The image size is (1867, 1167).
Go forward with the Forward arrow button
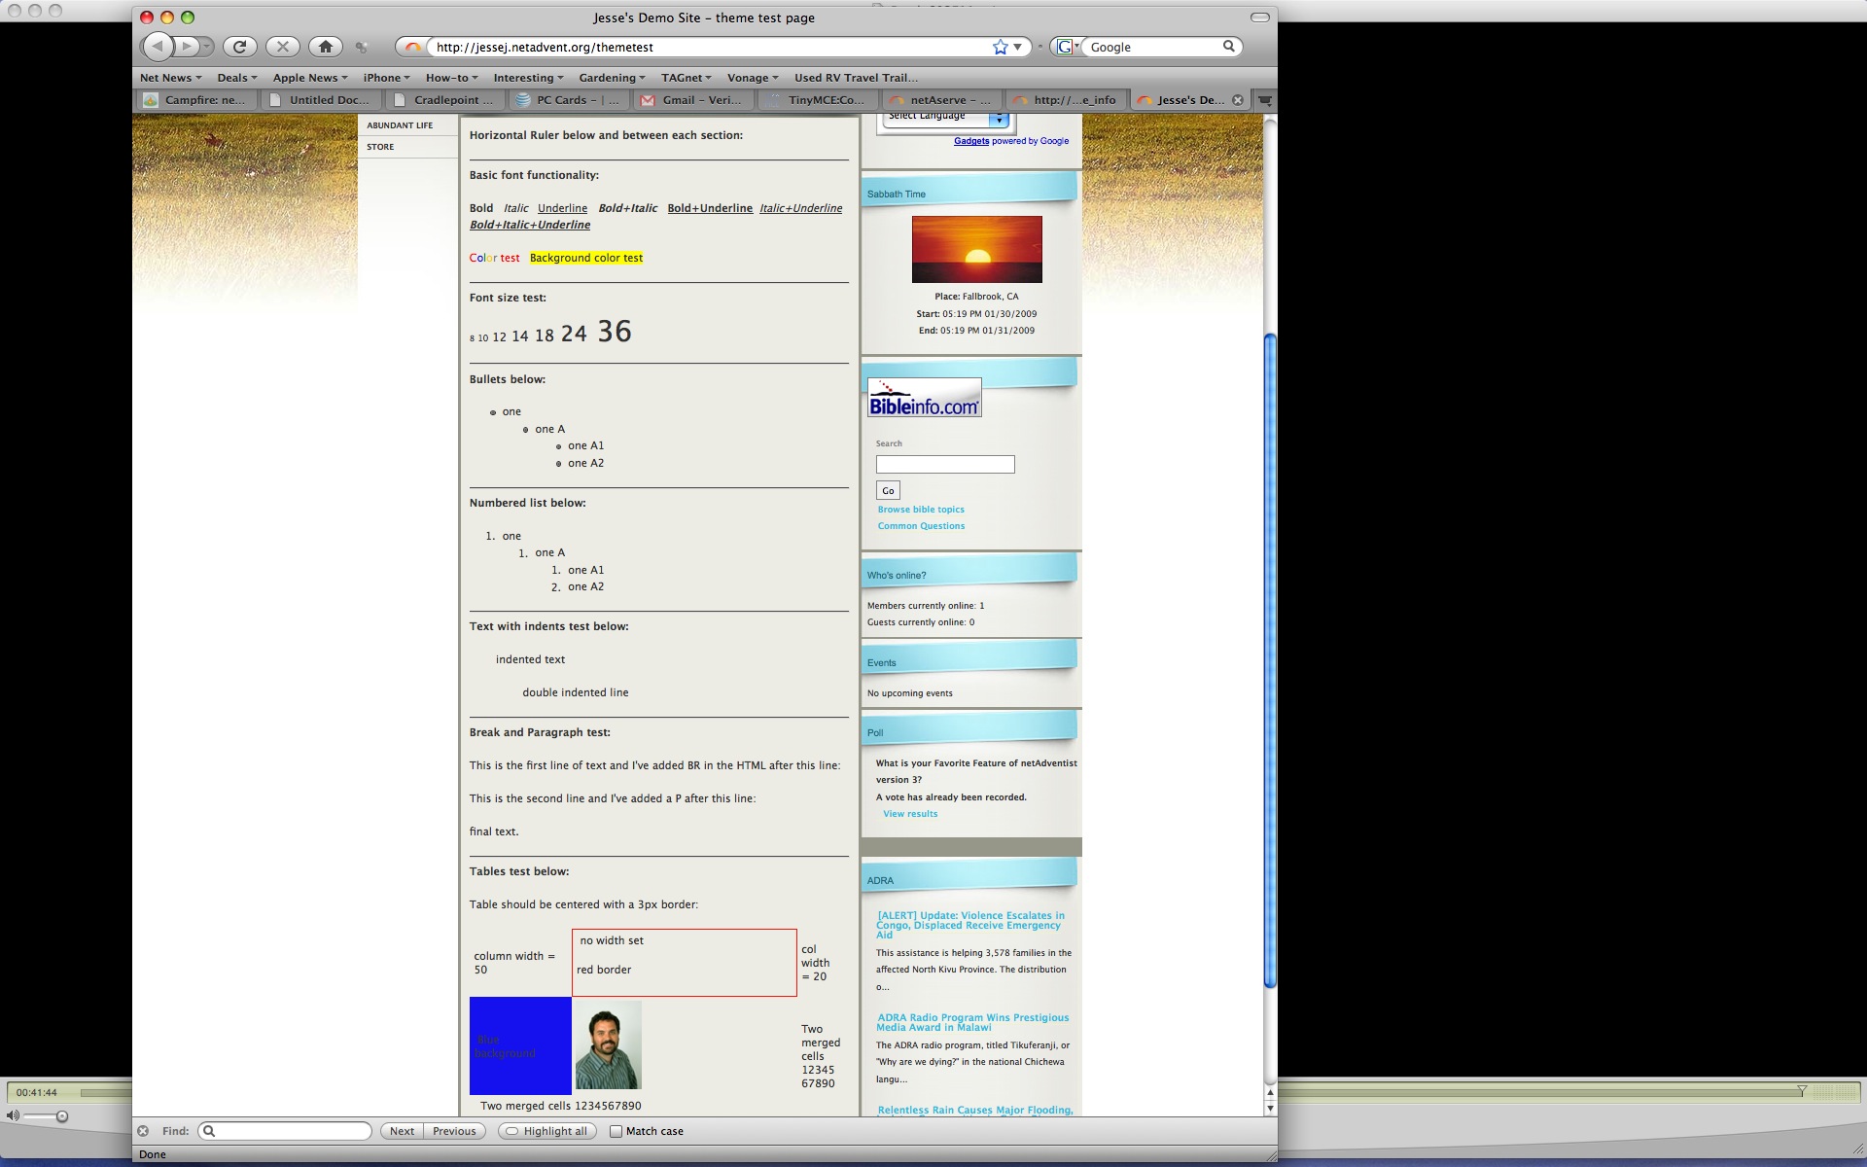click(x=187, y=46)
